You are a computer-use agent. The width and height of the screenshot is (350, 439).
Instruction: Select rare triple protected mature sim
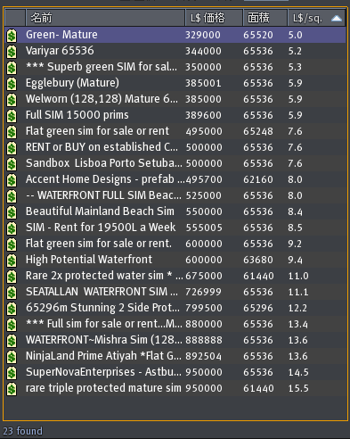click(175, 388)
